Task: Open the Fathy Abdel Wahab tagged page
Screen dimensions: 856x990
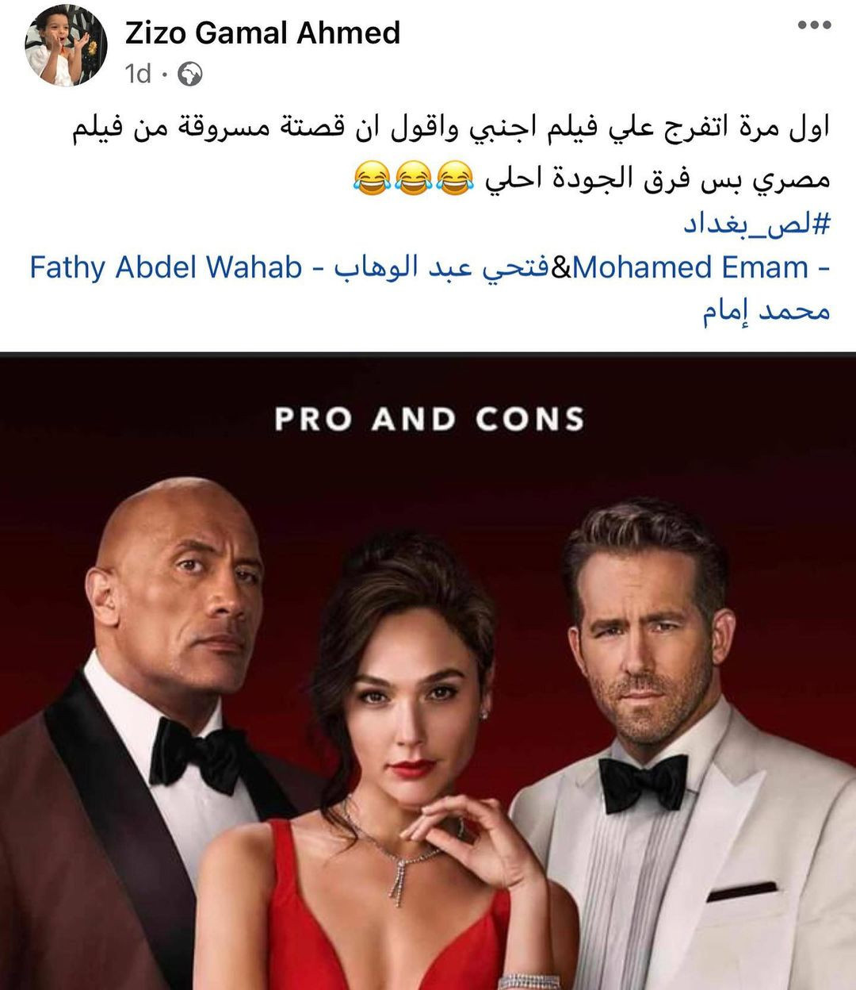Action: click(166, 267)
